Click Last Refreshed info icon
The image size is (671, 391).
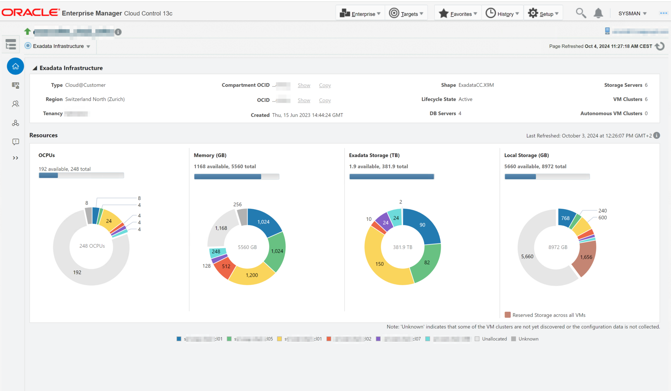click(657, 135)
